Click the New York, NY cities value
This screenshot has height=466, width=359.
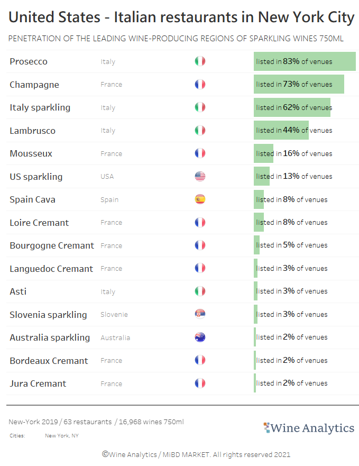(x=62, y=436)
